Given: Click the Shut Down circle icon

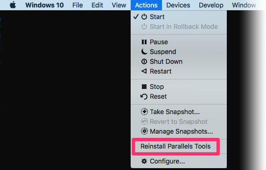Looking at the screenshot, I should tap(144, 61).
